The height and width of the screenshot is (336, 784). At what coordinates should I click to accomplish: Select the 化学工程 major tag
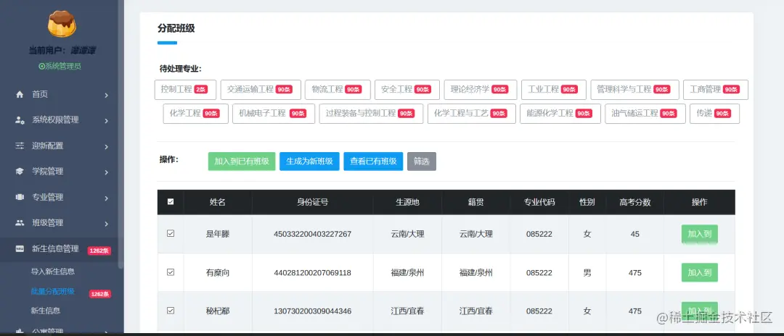[195, 114]
